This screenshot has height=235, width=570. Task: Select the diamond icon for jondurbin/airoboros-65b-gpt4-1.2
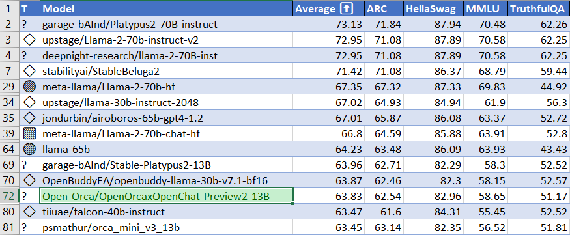29,118
